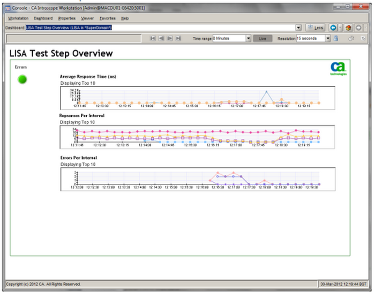Click the Average Response Time chart
Screen dimensions: 375x297
click(198, 98)
